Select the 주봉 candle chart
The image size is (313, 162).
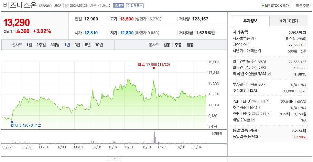pos(178,45)
